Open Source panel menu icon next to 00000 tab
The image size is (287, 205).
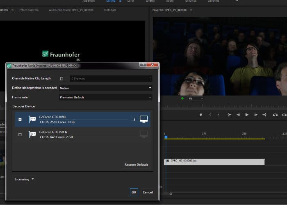pyautogui.click(x=12, y=10)
